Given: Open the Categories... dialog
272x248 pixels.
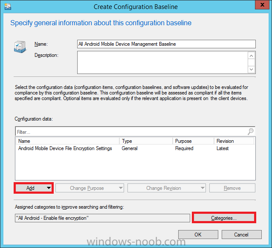Looking at the screenshot, I should coord(224,218).
